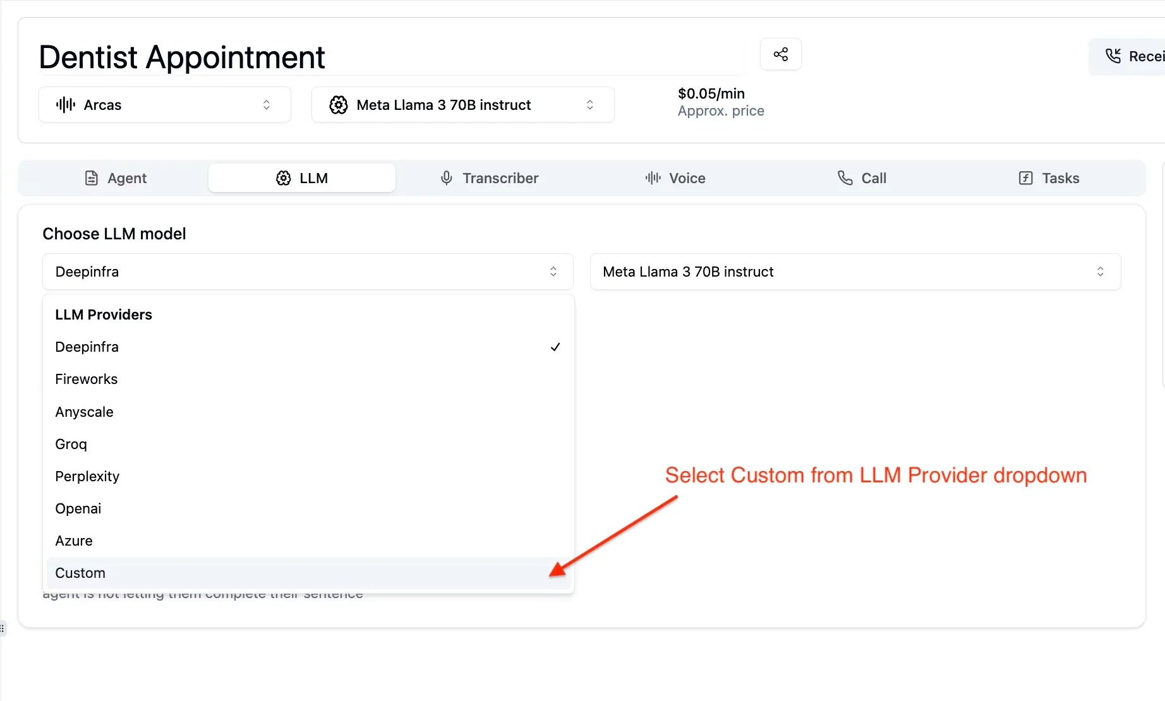
Task: Click the waveform icon on the Voice tab
Action: pyautogui.click(x=651, y=178)
